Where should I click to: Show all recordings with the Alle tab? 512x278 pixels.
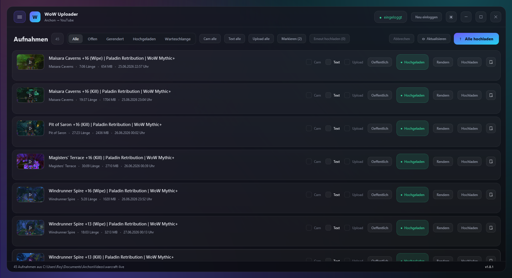click(76, 39)
